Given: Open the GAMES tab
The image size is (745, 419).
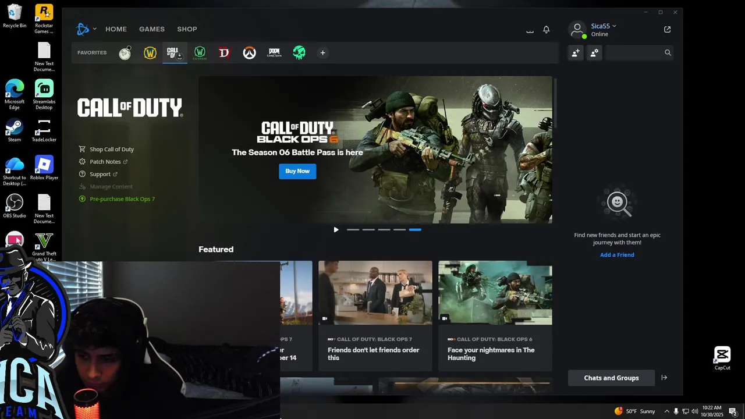Looking at the screenshot, I should coord(152,29).
